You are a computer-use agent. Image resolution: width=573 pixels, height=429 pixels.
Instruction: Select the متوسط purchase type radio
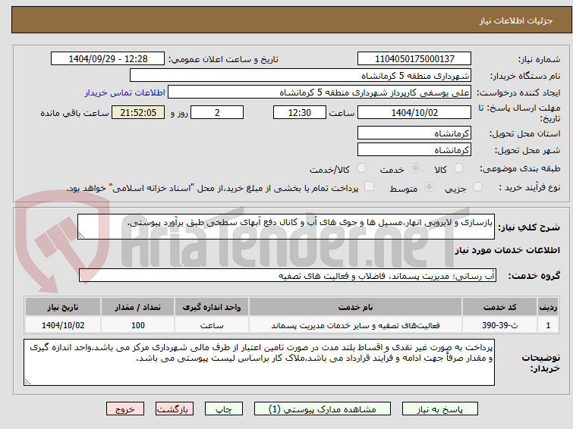[x=429, y=187]
